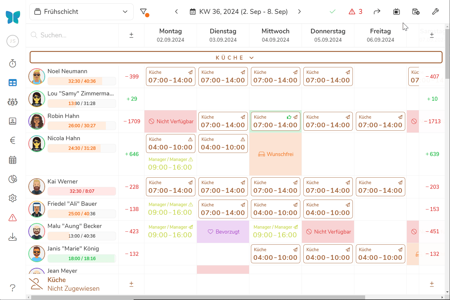This screenshot has width=450, height=300.
Task: Click the red warning triangle showing 3
Action: point(356,12)
